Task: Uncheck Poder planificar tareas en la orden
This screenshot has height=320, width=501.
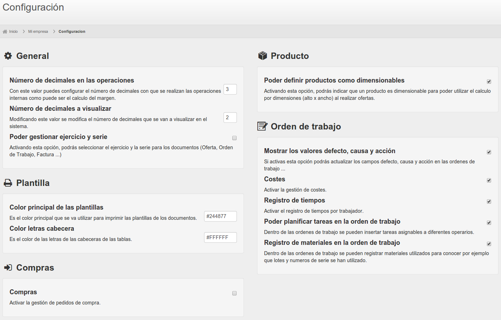Action: 489,223
